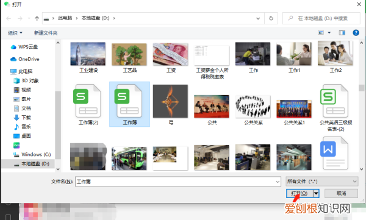Select the 工资 banknote image

[x=170, y=54]
